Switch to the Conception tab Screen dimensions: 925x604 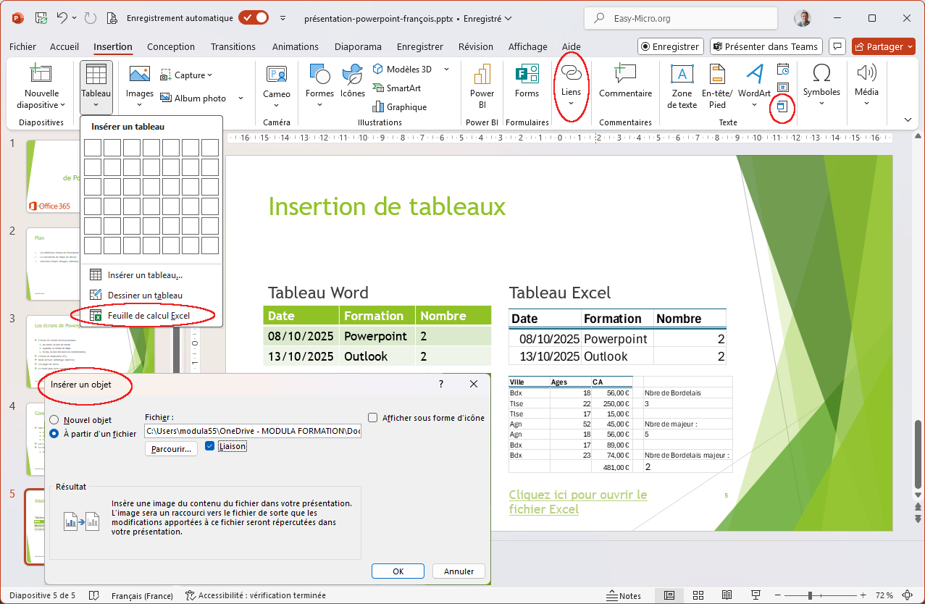(171, 47)
